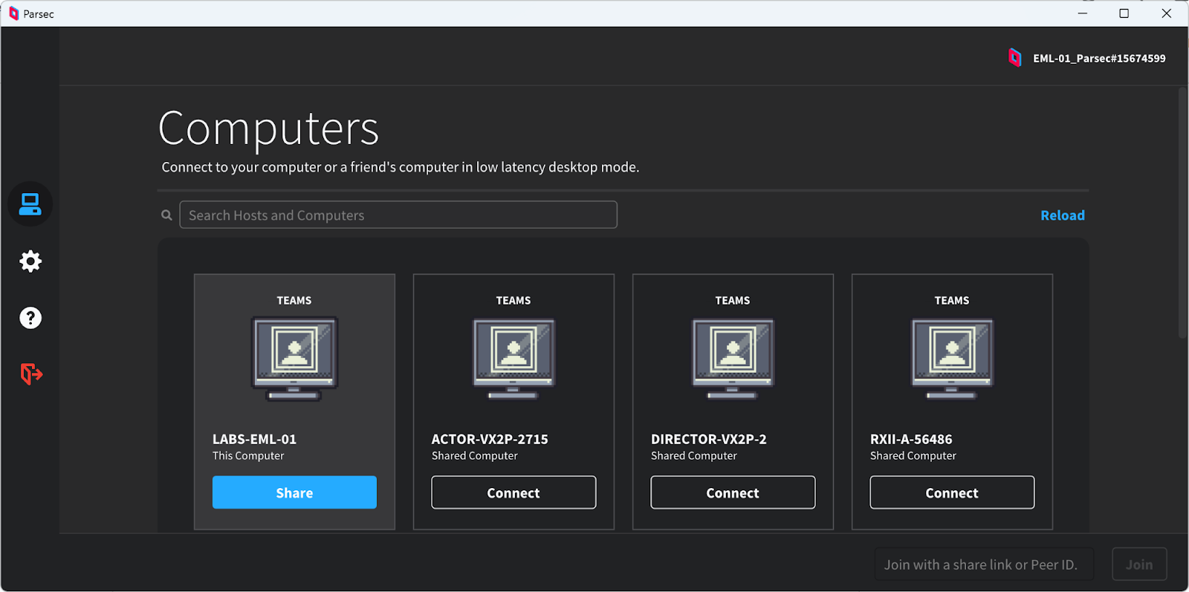Click the share link or Peer ID field
Viewport: 1189px width, 592px height.
pos(985,565)
